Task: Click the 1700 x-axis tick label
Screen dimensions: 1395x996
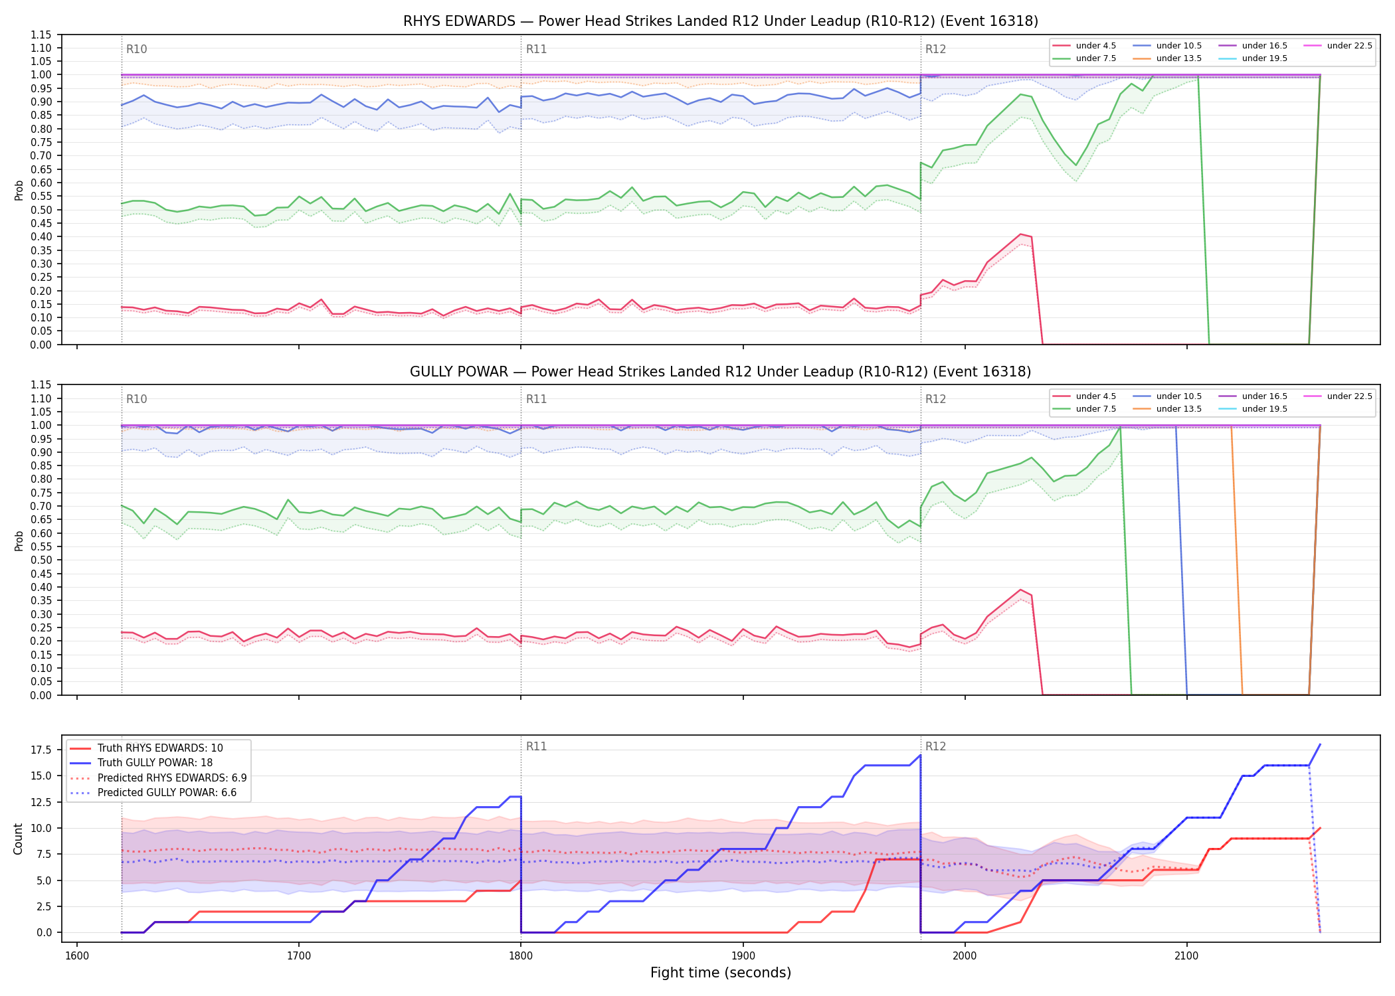Action: click(299, 956)
